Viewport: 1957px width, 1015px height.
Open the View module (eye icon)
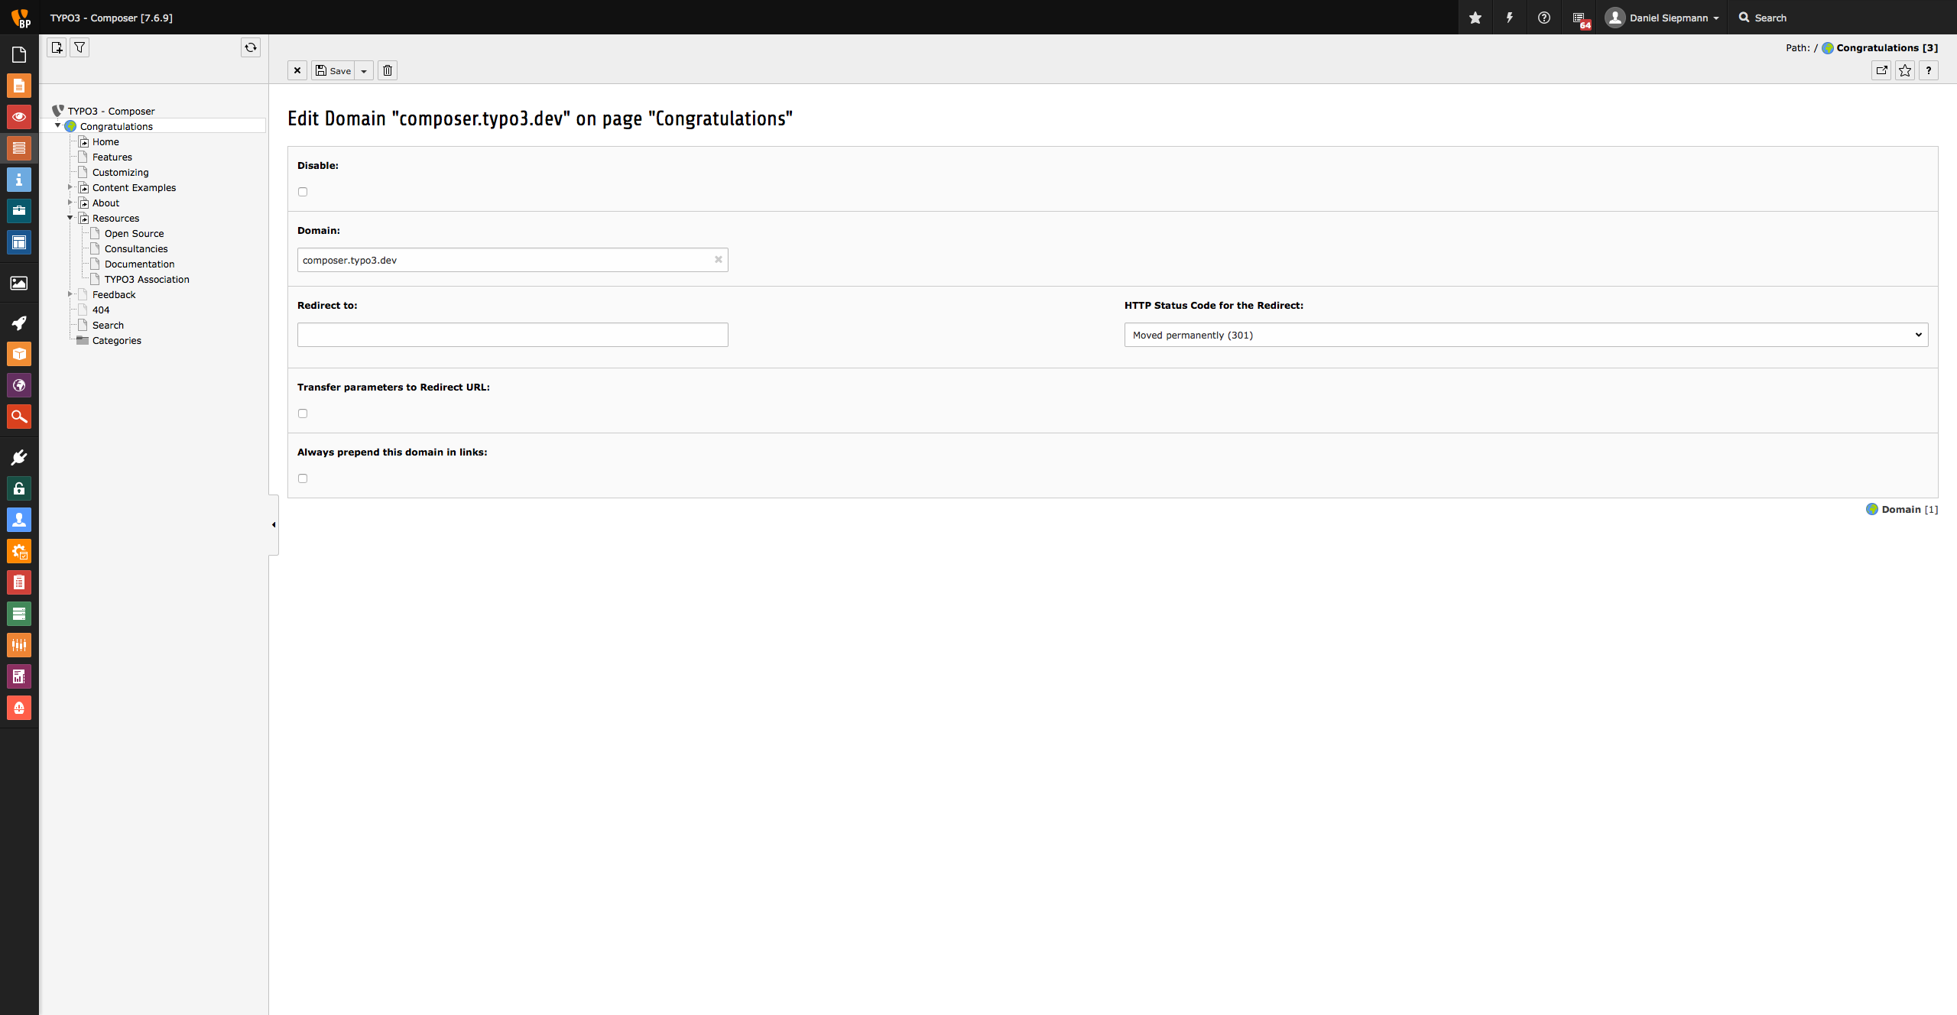19,117
